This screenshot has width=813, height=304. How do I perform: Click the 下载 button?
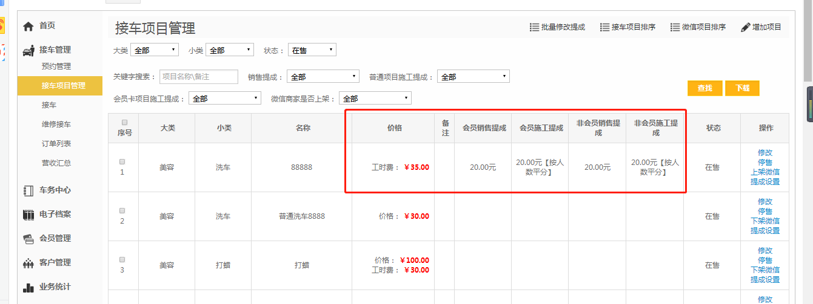742,88
